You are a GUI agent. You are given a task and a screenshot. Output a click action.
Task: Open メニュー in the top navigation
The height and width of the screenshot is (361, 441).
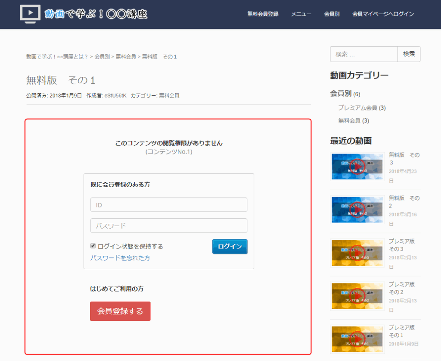(301, 14)
